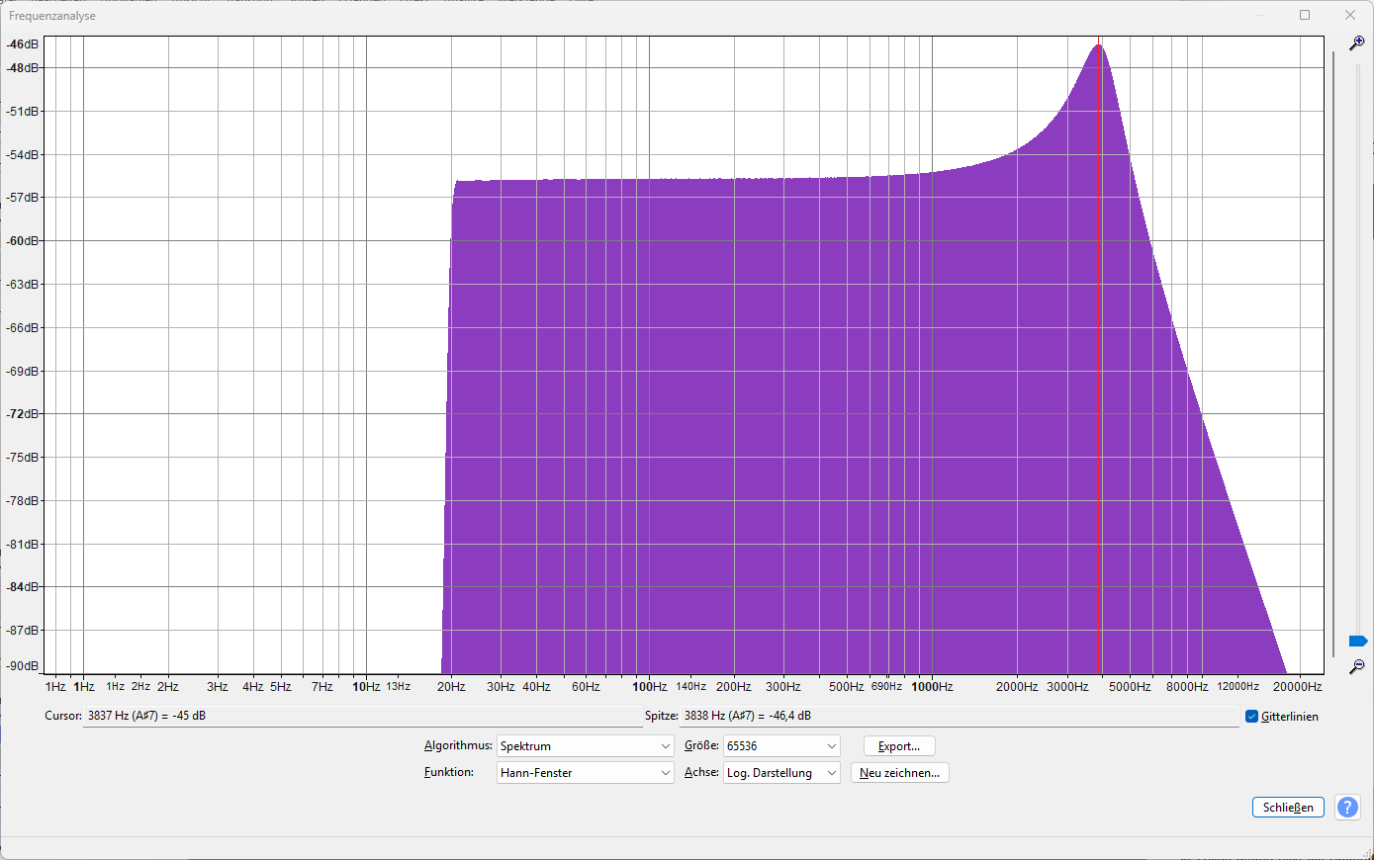
Task: Maximize the Frequenzanalyse window
Action: click(1305, 15)
